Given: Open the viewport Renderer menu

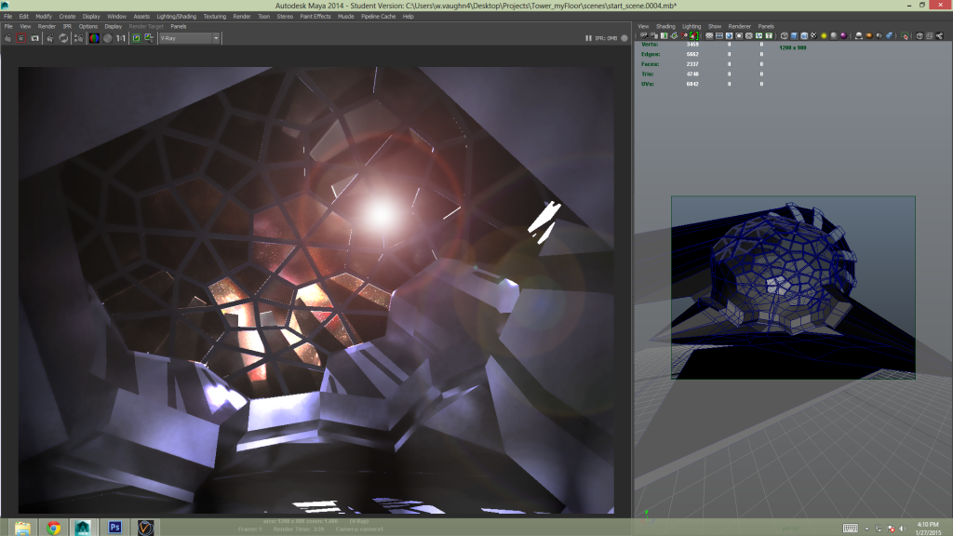Looking at the screenshot, I should coord(739,26).
